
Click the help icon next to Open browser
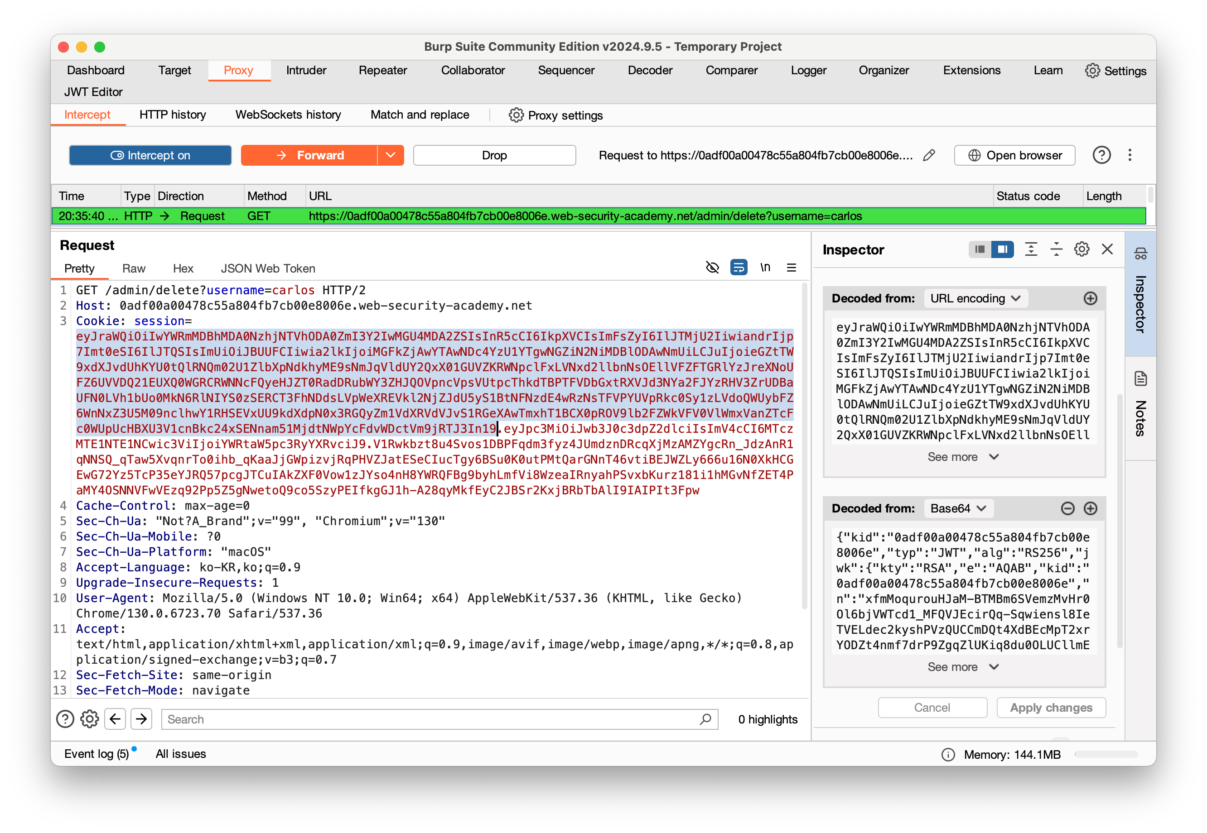click(1101, 156)
